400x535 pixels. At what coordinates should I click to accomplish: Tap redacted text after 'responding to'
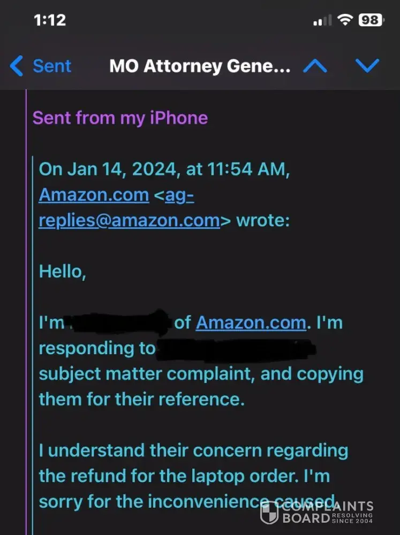(x=236, y=349)
